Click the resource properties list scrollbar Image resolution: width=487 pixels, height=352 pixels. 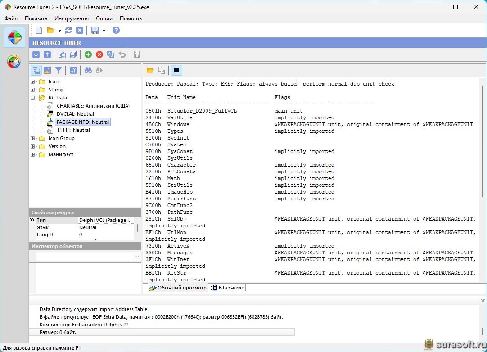click(x=138, y=228)
